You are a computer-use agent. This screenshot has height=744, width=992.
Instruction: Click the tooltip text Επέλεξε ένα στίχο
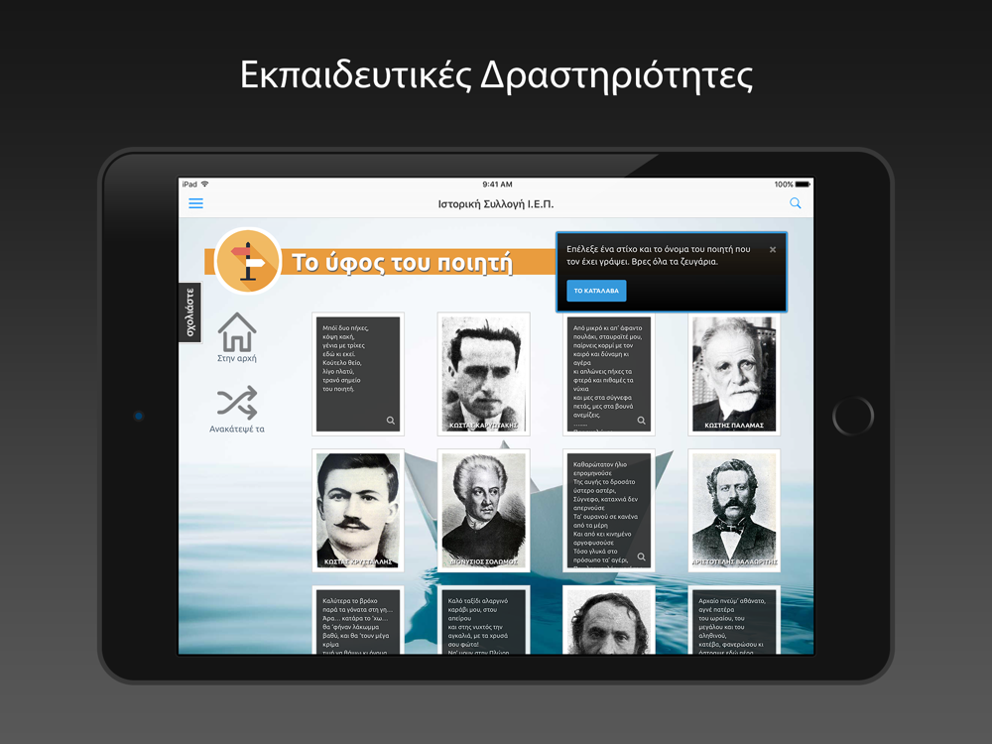659,255
